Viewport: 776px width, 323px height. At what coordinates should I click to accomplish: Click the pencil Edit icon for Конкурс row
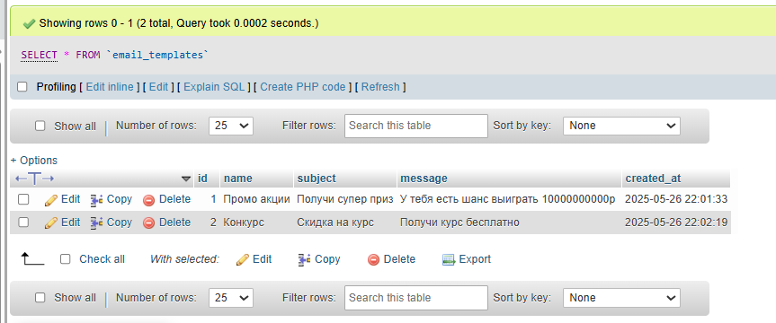[51, 223]
